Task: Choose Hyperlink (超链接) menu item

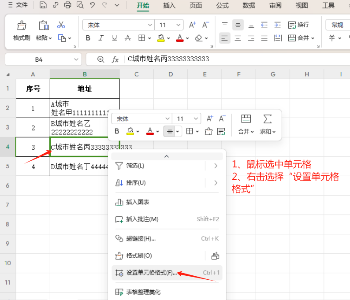Action: (x=167, y=238)
